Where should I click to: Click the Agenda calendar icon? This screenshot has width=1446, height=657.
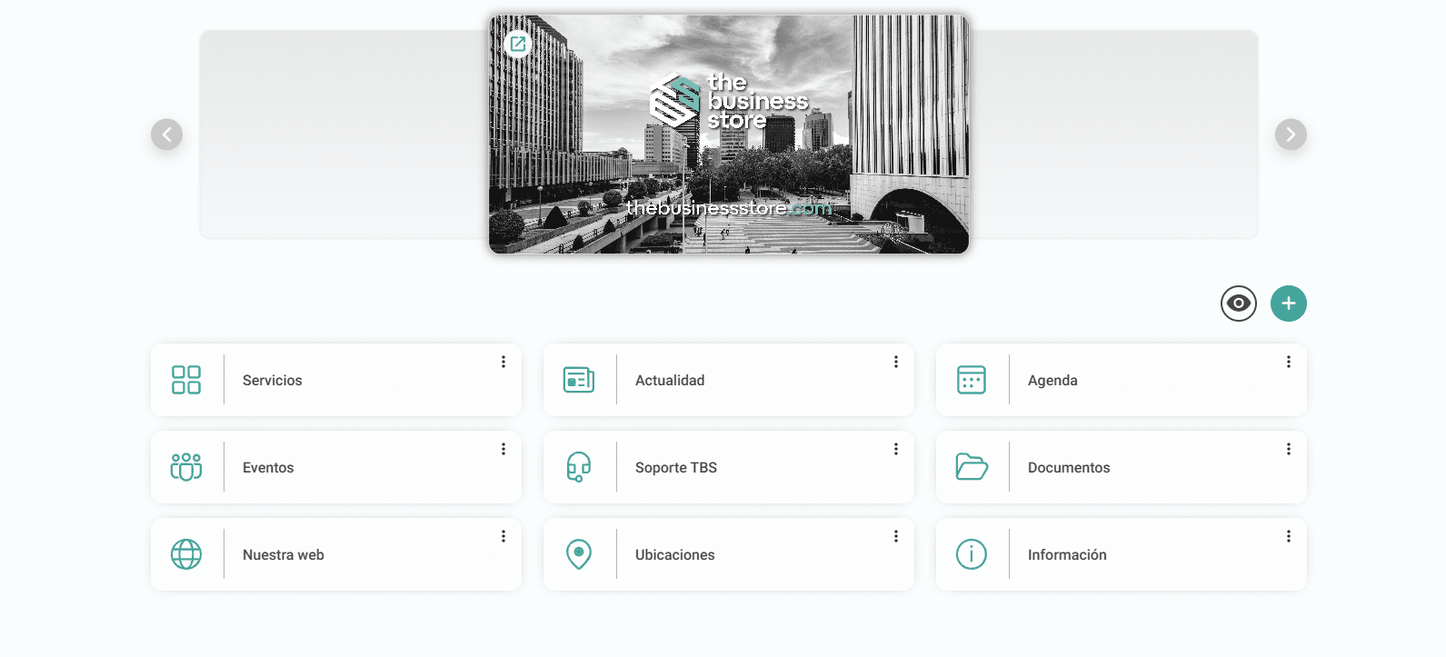pyautogui.click(x=972, y=380)
